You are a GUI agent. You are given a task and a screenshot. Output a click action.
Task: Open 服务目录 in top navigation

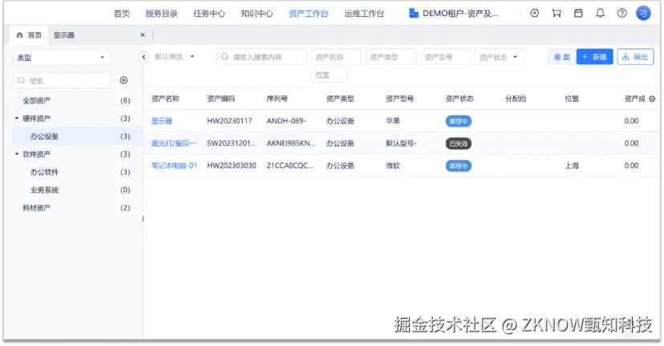click(161, 14)
